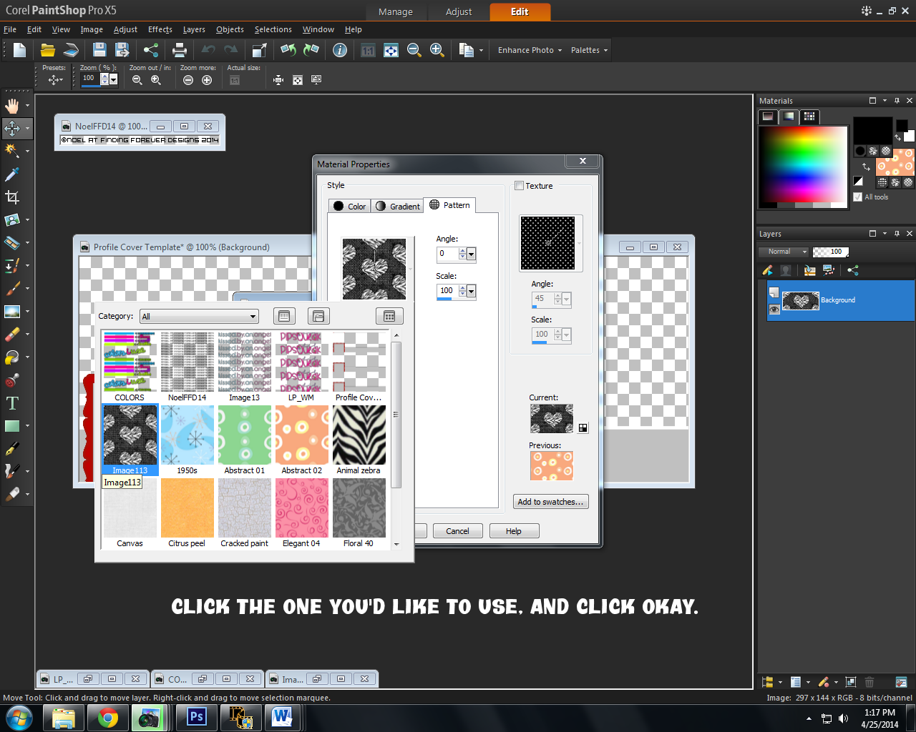
Task: Click the Add to swatches button
Action: (550, 501)
